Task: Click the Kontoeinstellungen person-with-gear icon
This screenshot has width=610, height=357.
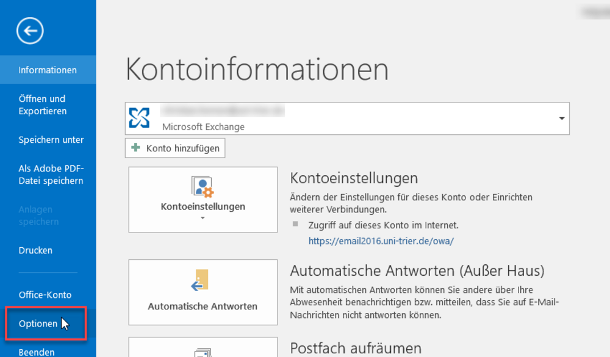Action: [x=202, y=187]
